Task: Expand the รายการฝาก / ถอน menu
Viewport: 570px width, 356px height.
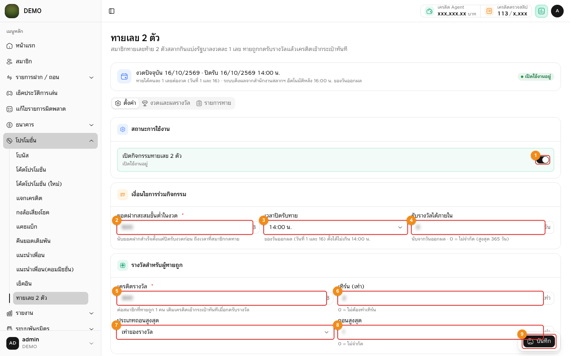Action: pos(51,78)
